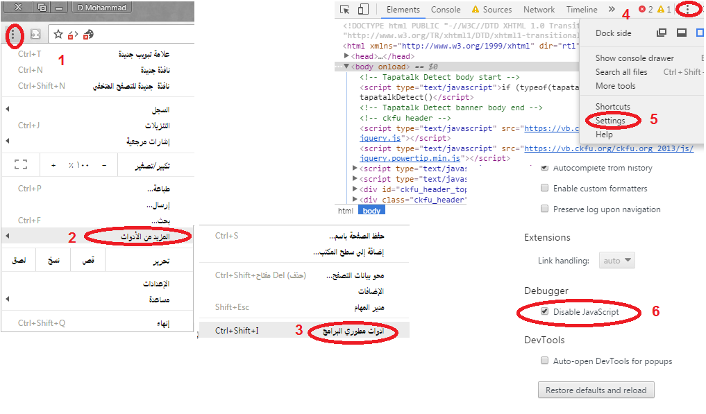Click the لصق (Paste) edit button
The image size is (706, 414).
click(19, 260)
